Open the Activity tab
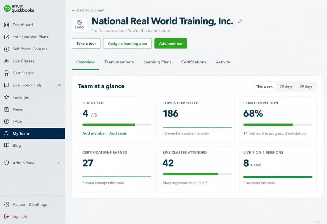 pyautogui.click(x=223, y=62)
